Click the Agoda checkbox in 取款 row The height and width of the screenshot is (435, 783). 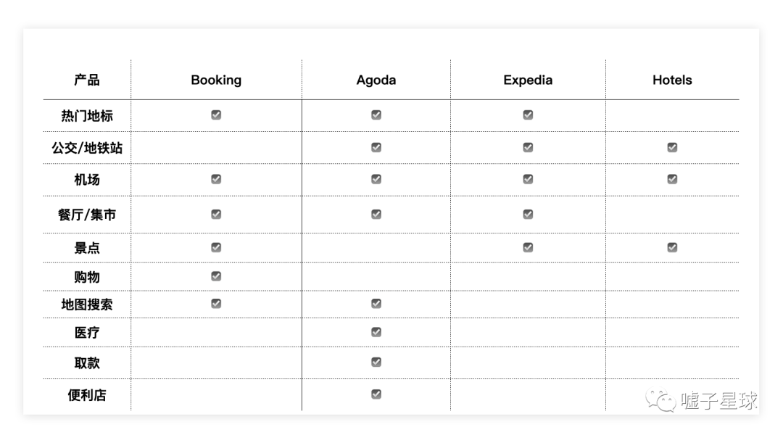point(376,362)
